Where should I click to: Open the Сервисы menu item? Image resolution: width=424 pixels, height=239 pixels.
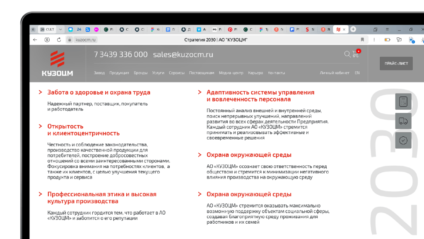[176, 73]
